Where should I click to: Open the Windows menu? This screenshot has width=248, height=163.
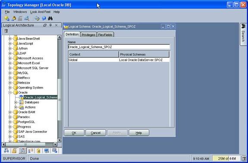tap(20, 12)
